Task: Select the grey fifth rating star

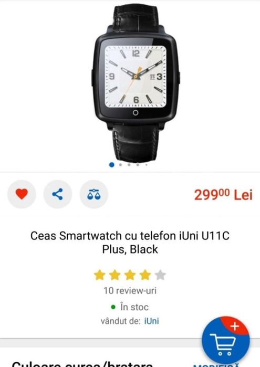Action: click(160, 275)
